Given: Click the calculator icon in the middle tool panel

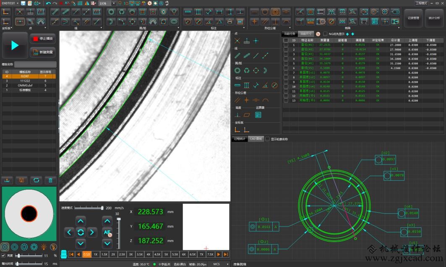Looking at the screenshot, I should tap(258, 115).
